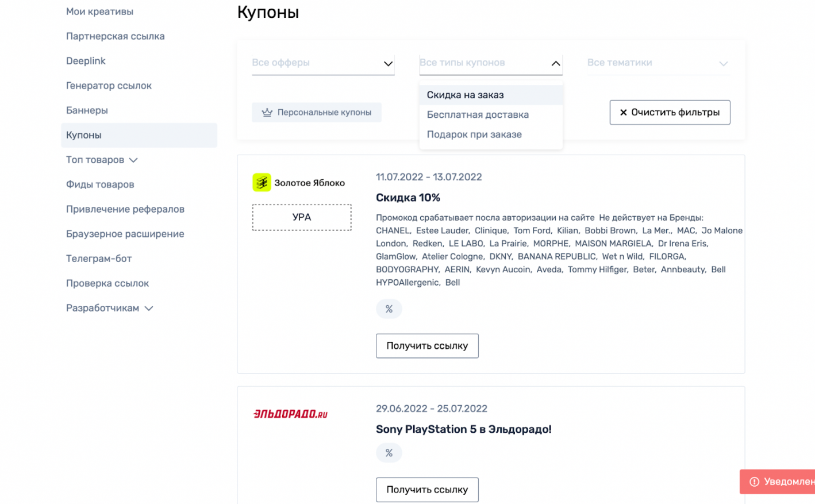Open the Уведомления notification badge
Screen dimensions: 815x504
tap(777, 482)
